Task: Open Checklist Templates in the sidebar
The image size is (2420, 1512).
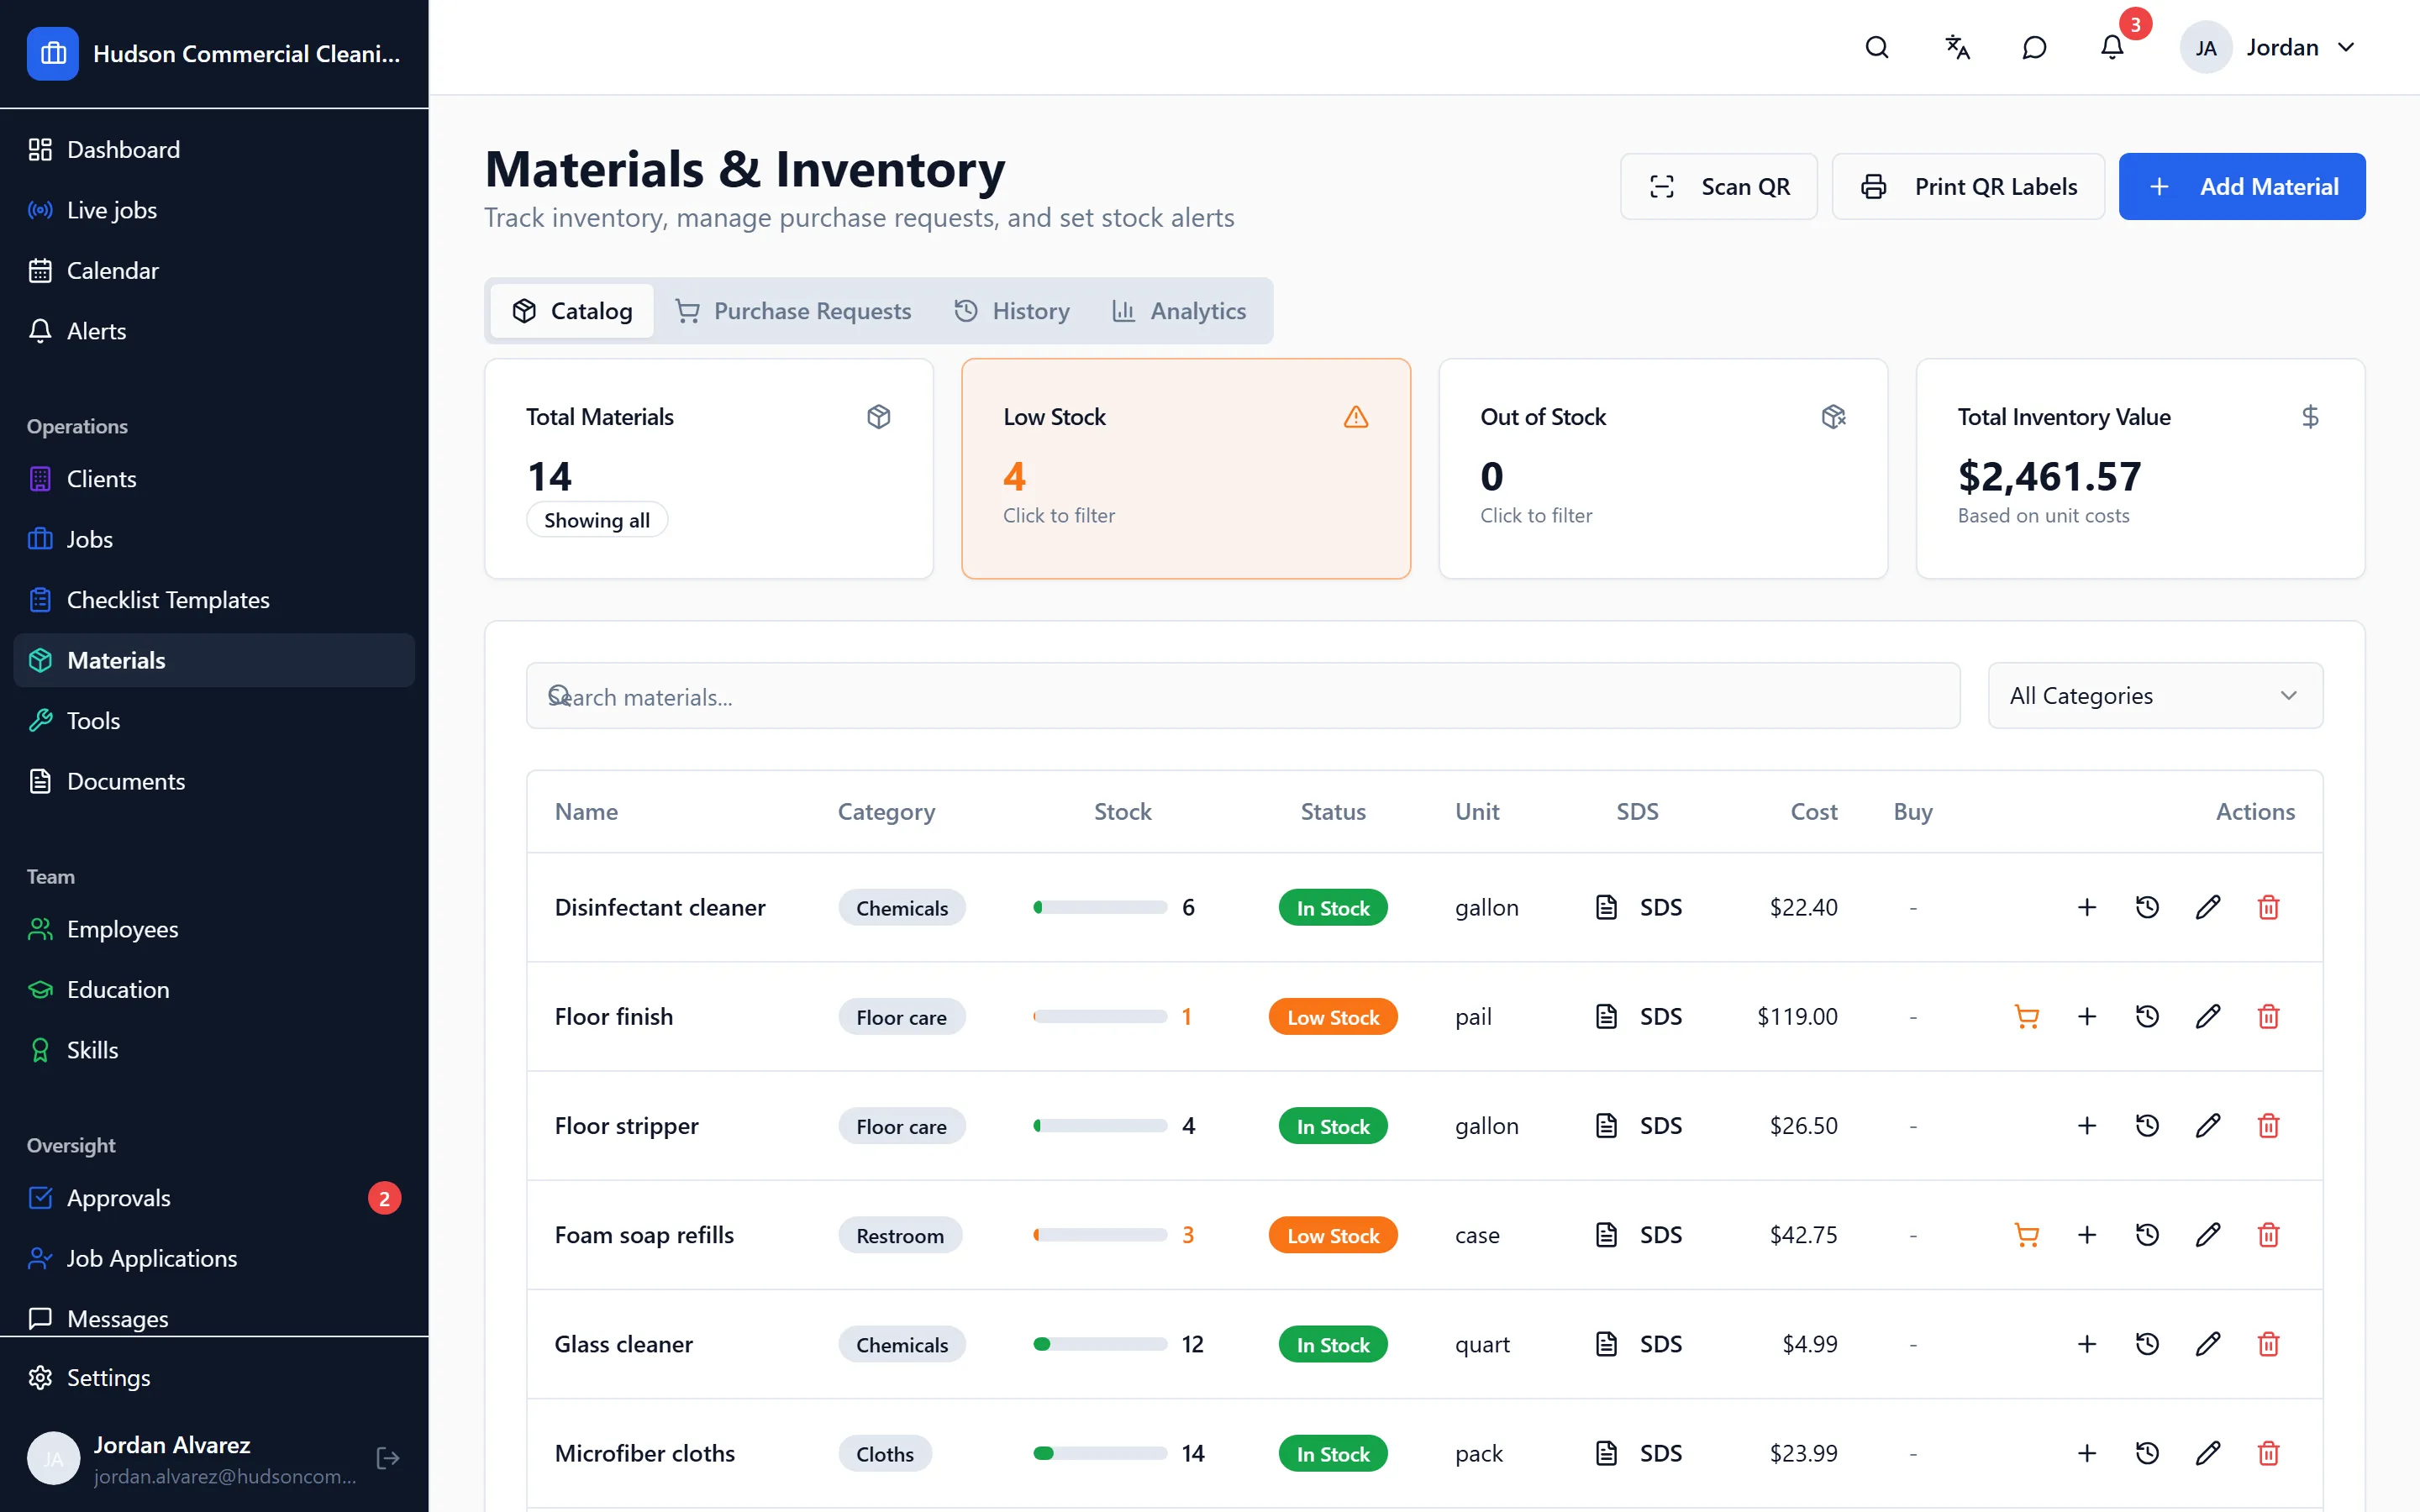Action: 214,600
